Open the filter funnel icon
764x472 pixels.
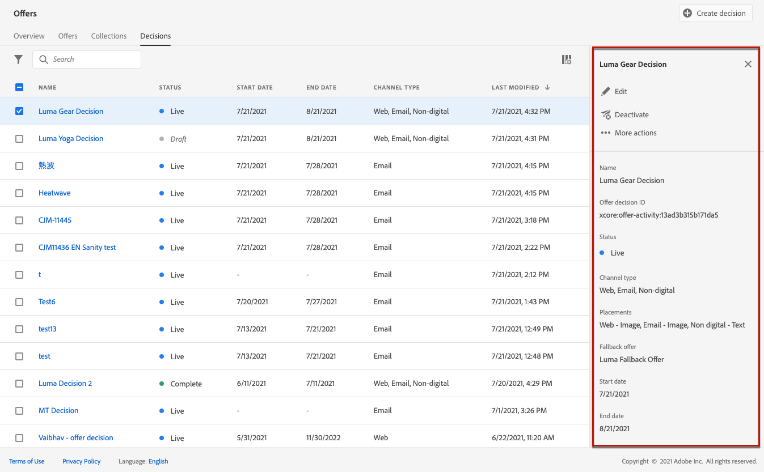(x=19, y=59)
